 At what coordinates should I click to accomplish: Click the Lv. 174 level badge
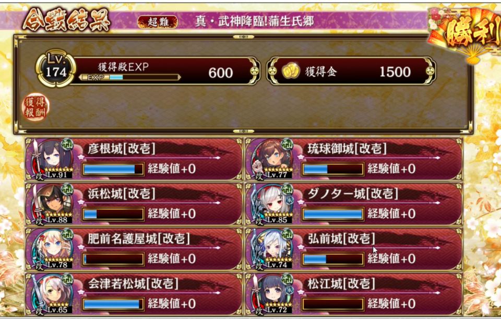click(x=56, y=68)
